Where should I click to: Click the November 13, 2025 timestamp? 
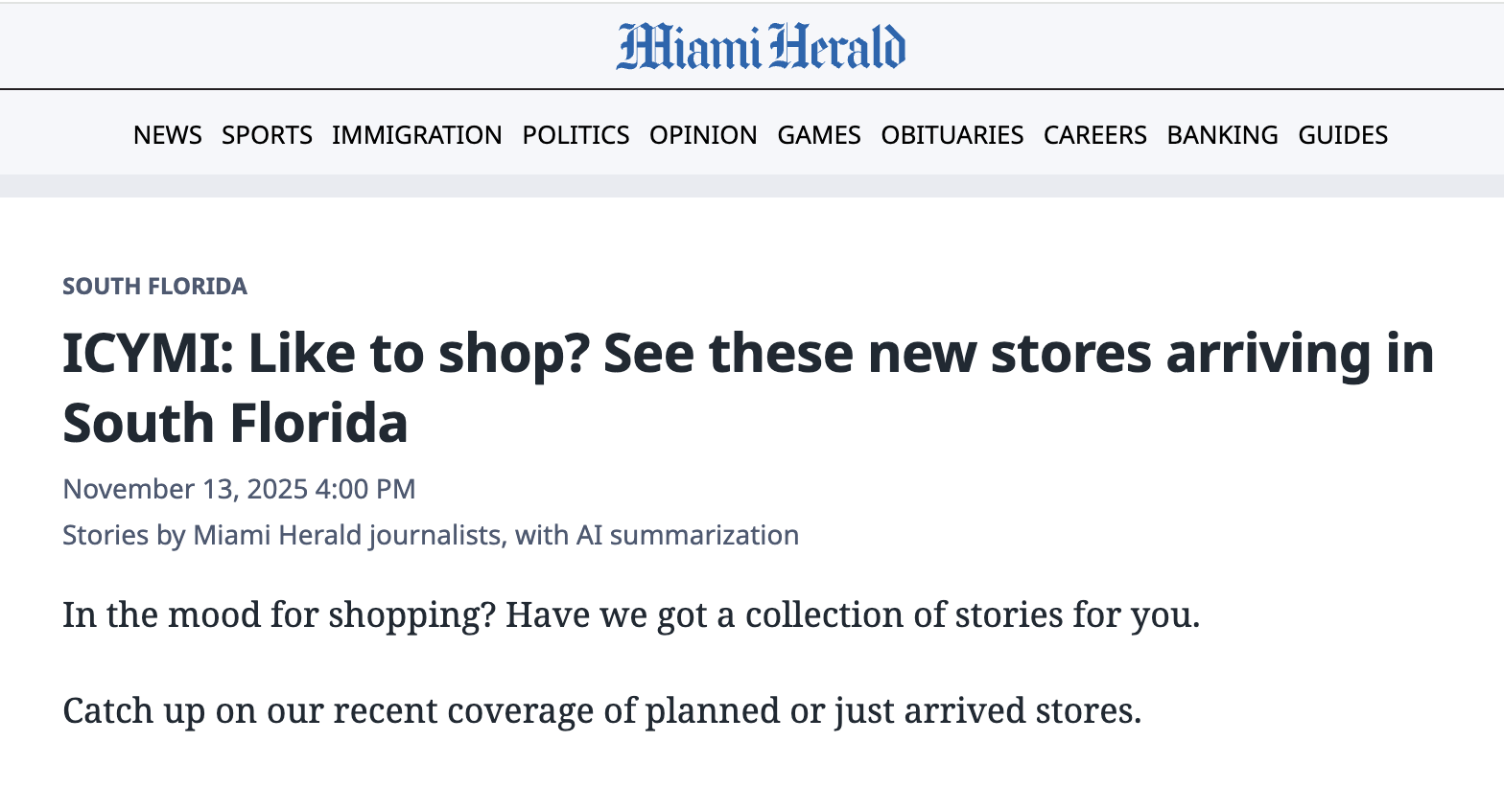pyautogui.click(x=239, y=489)
